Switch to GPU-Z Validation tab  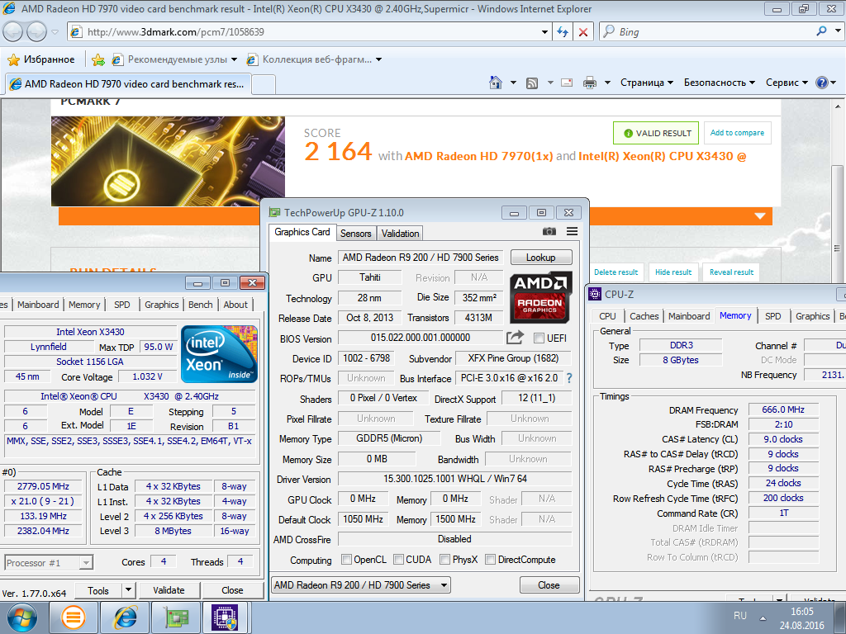400,234
